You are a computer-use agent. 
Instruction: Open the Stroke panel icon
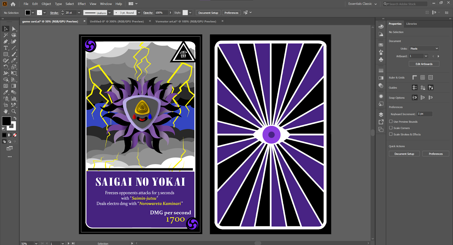click(x=381, y=71)
